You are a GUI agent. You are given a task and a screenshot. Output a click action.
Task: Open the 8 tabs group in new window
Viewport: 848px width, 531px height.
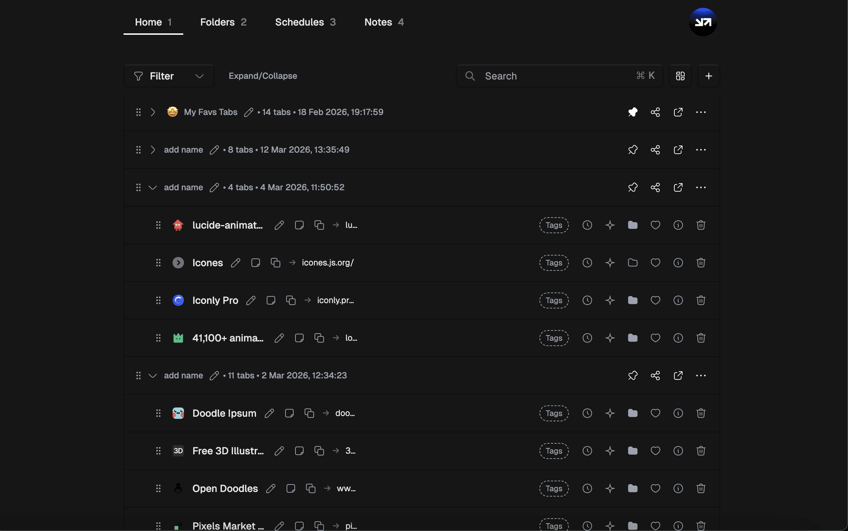678,150
